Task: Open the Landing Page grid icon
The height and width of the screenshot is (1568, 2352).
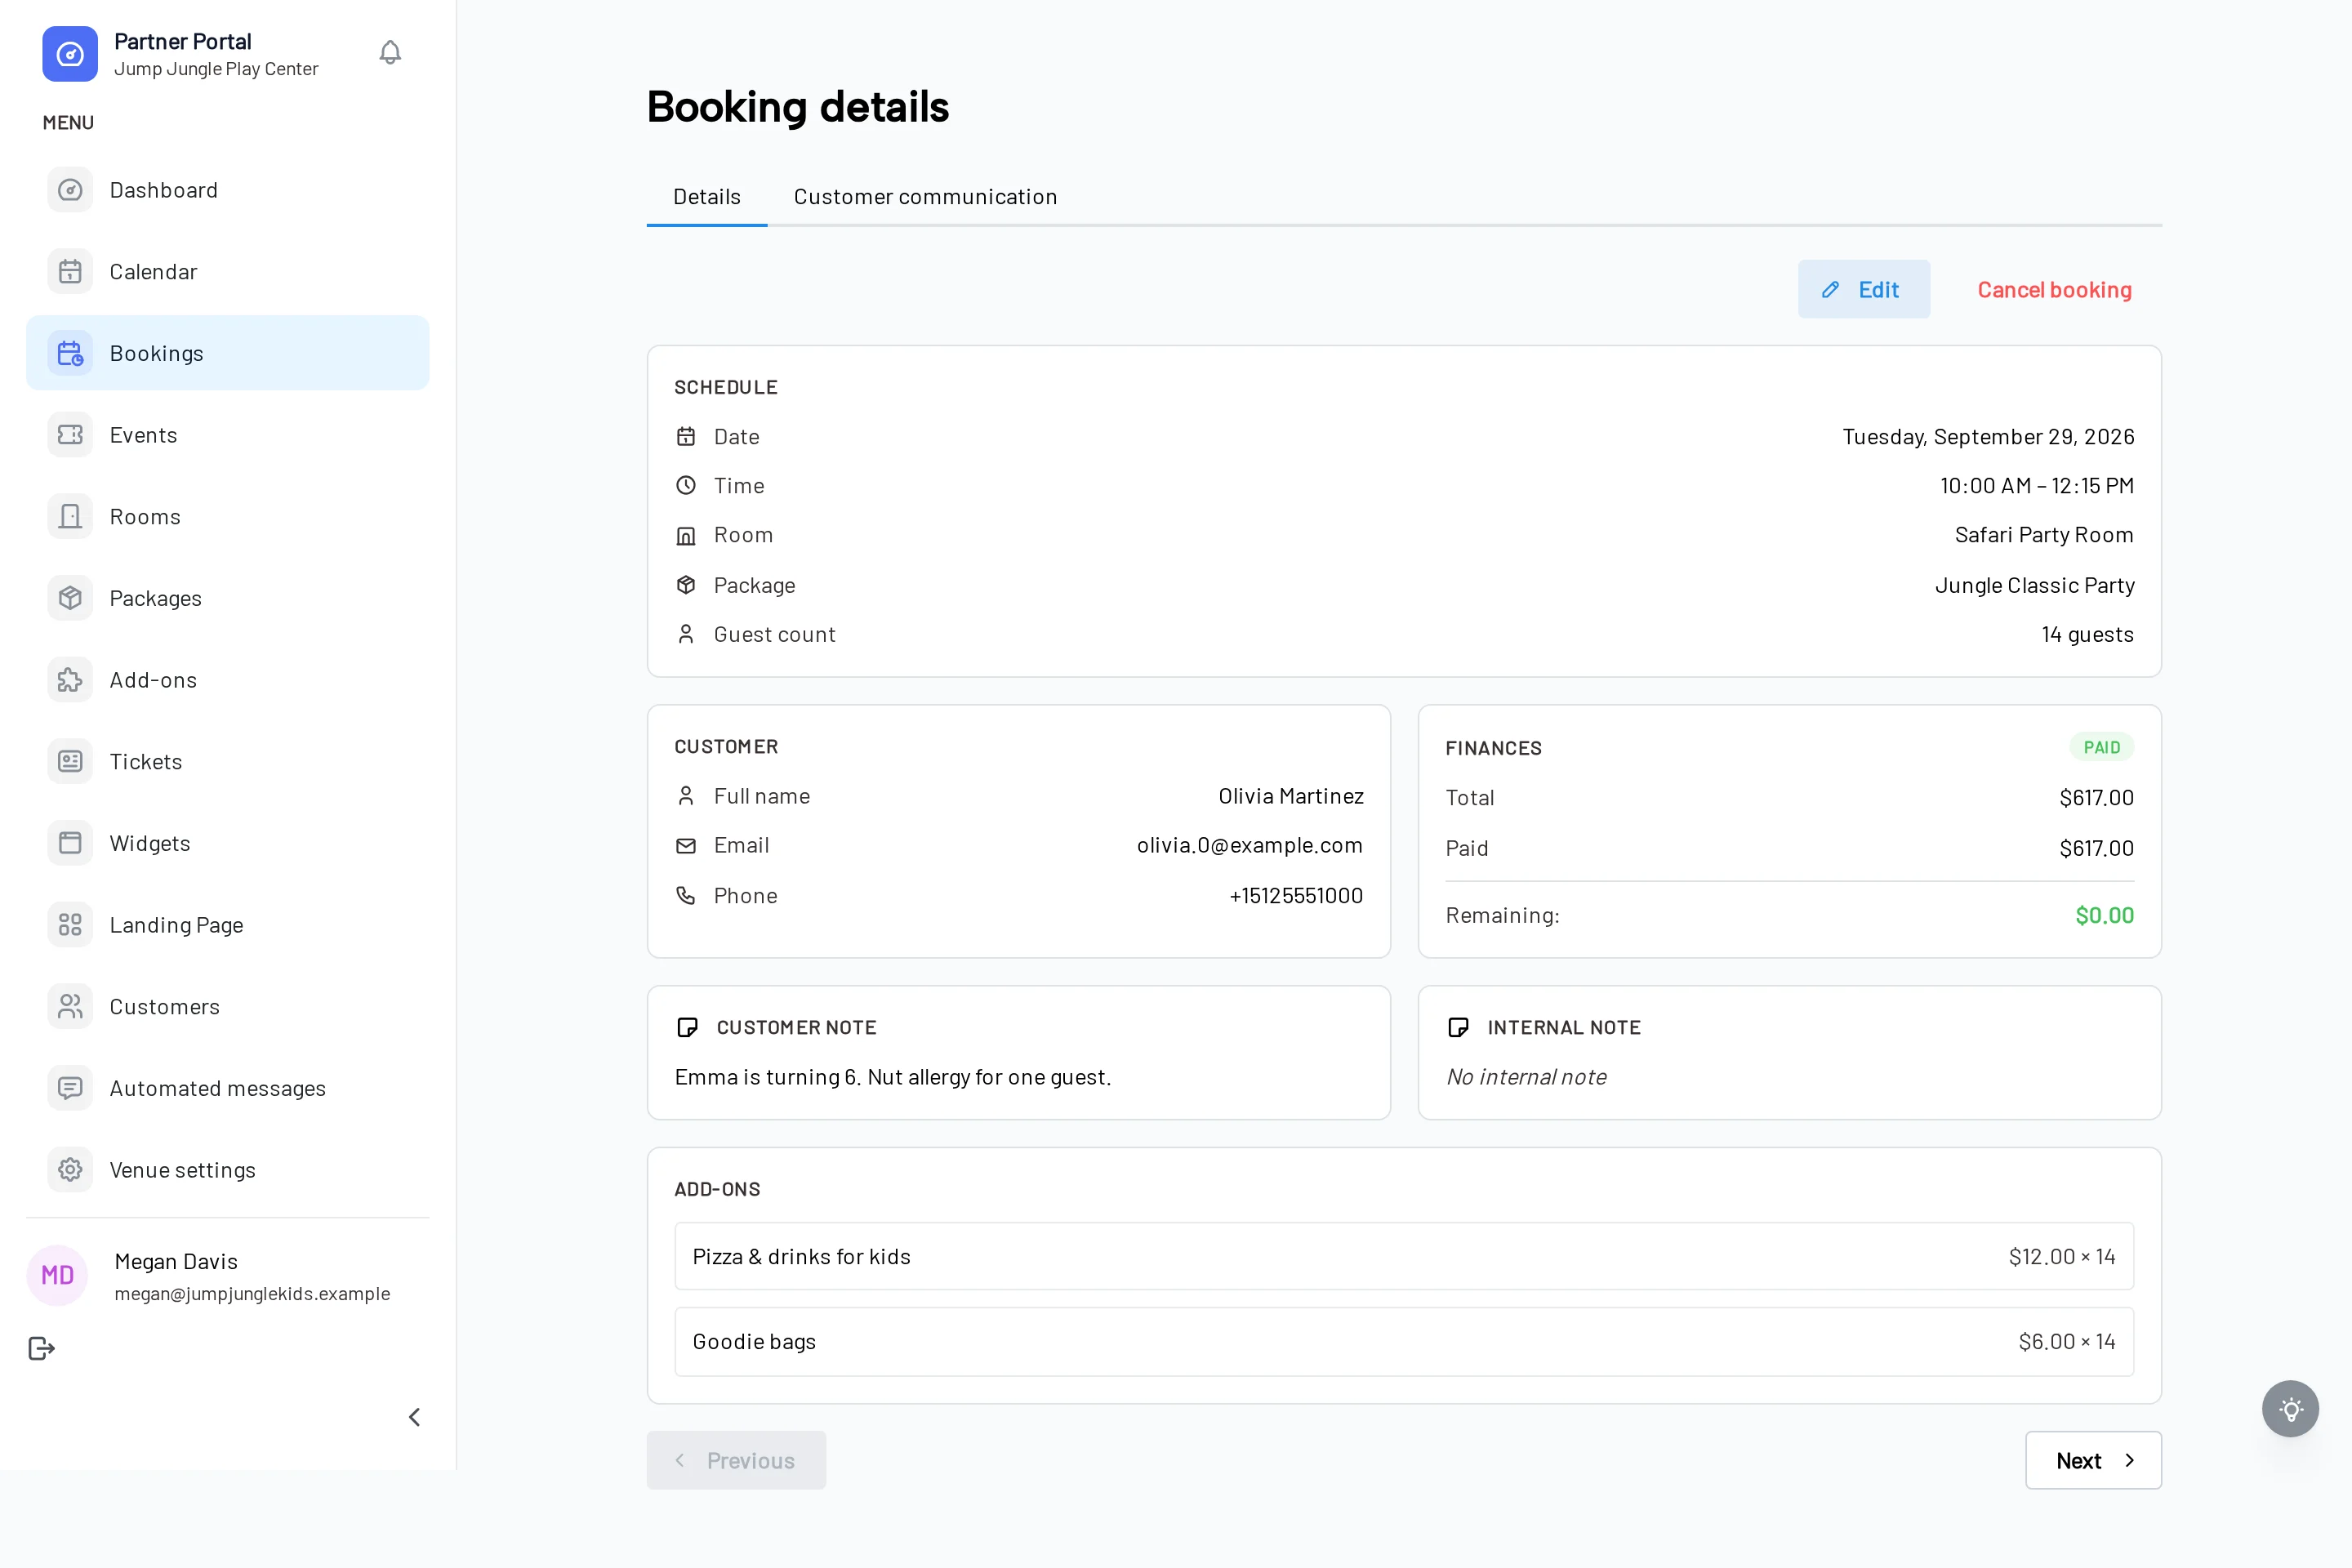Action: click(x=70, y=925)
